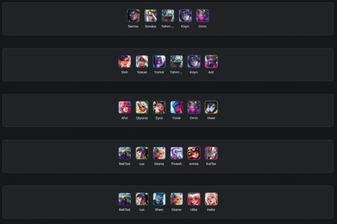
Task: Click the Kayn label in second row
Action: [x=194, y=72]
